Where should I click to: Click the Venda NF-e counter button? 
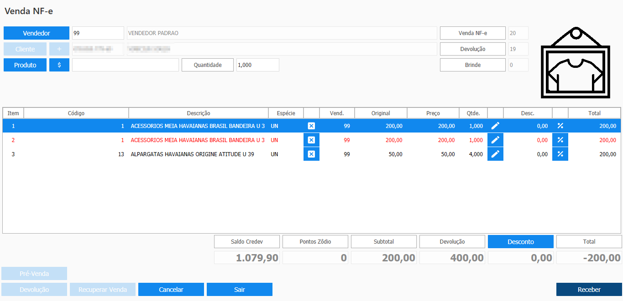(x=473, y=33)
